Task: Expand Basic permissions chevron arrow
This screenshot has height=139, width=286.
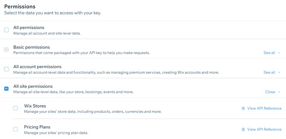Action: pyautogui.click(x=279, y=53)
